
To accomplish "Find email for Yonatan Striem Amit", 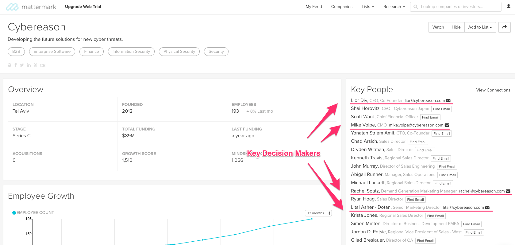I will coord(442,134).
